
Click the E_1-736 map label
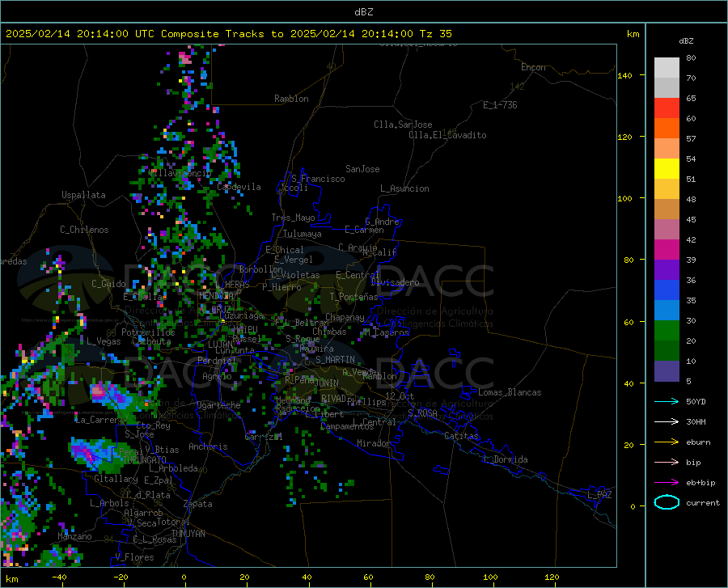tap(500, 105)
